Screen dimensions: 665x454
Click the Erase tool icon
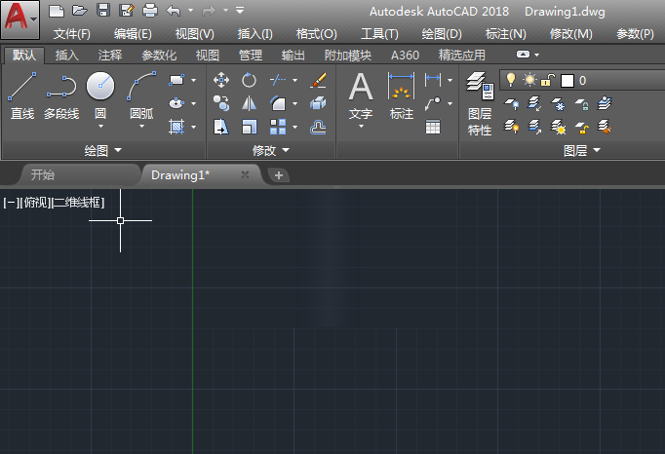point(318,80)
